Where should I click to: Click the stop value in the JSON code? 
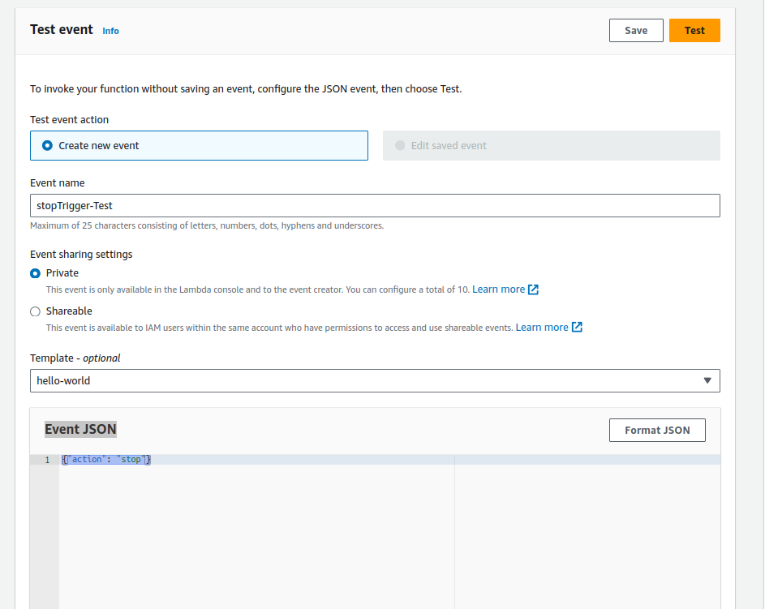[x=131, y=459]
